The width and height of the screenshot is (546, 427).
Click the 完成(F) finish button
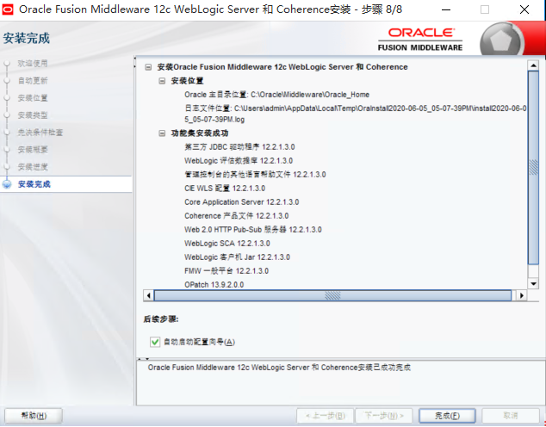click(x=447, y=416)
